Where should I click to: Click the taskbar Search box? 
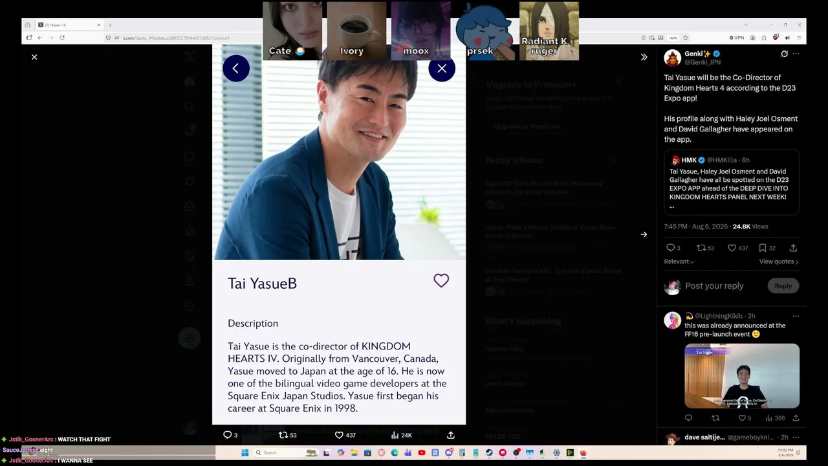point(285,453)
